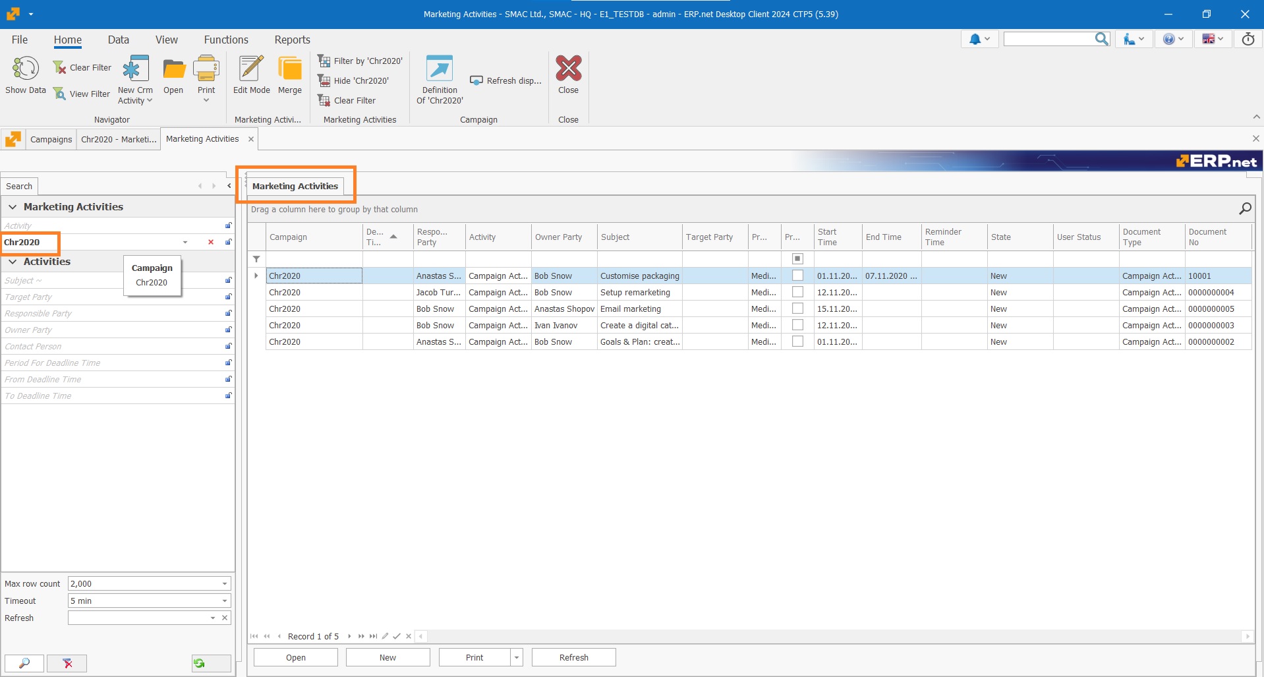
Task: Click the bottom Open button
Action: 296,657
